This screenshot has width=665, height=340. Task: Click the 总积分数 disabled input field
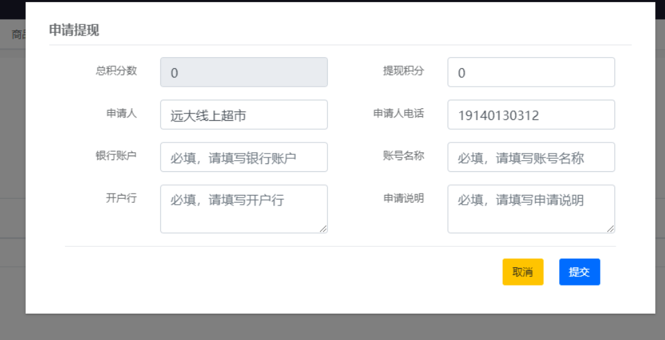coord(244,72)
